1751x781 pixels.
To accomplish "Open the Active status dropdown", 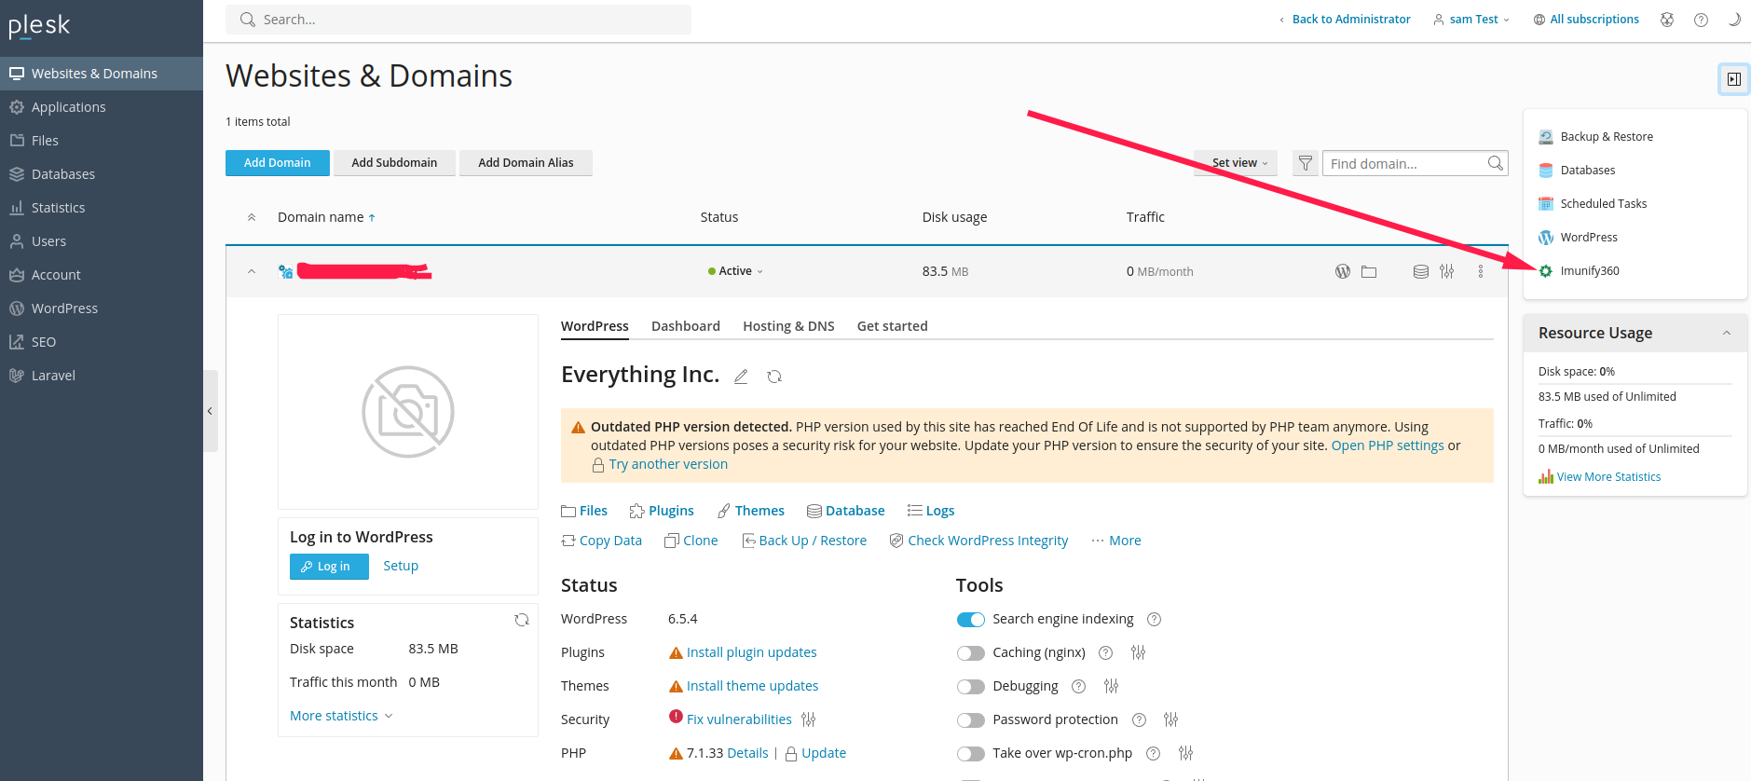I will click(735, 271).
